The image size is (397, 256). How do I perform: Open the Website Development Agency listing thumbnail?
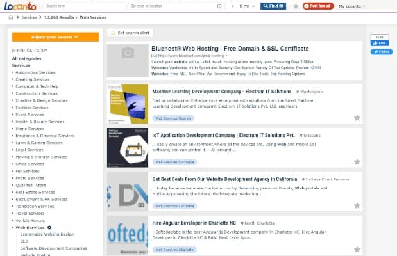tap(128, 191)
